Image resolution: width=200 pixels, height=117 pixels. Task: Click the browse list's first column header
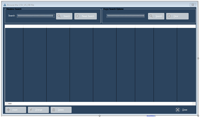[14, 26]
